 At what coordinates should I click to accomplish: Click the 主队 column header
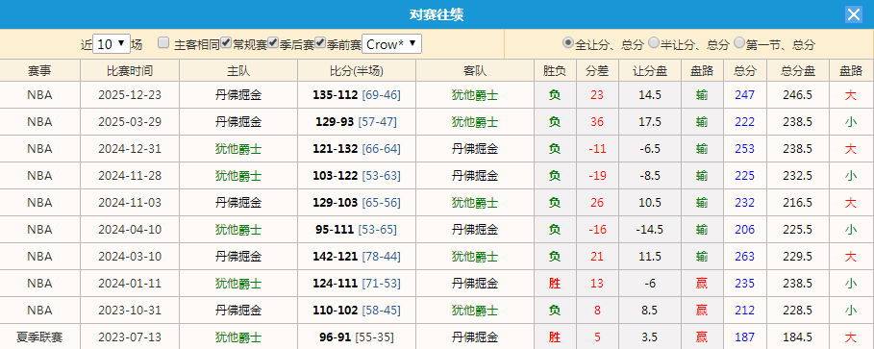click(238, 71)
